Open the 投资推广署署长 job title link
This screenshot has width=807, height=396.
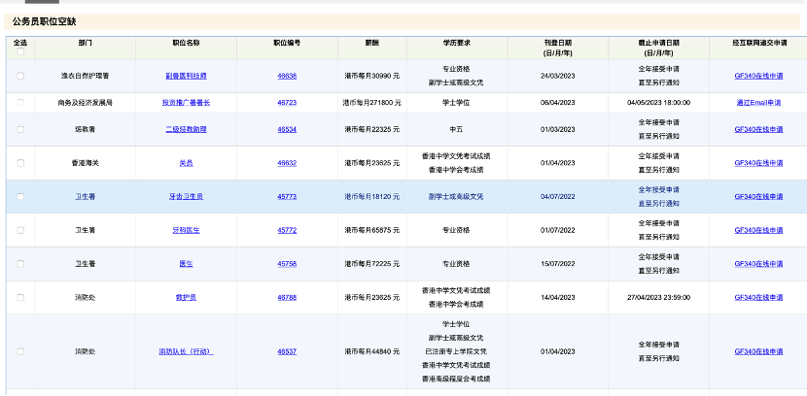187,102
